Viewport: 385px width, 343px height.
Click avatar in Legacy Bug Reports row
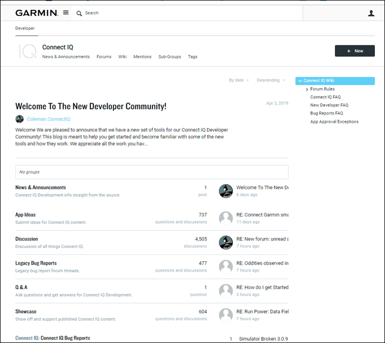pyautogui.click(x=226, y=267)
